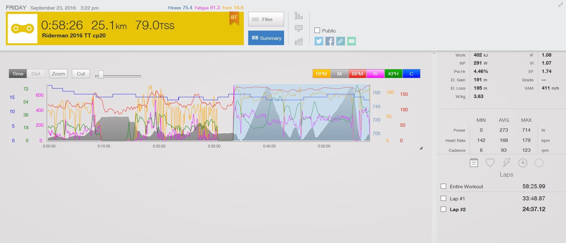The image size is (566, 243).
Task: Click the smoothing slider track
Action: point(119,76)
